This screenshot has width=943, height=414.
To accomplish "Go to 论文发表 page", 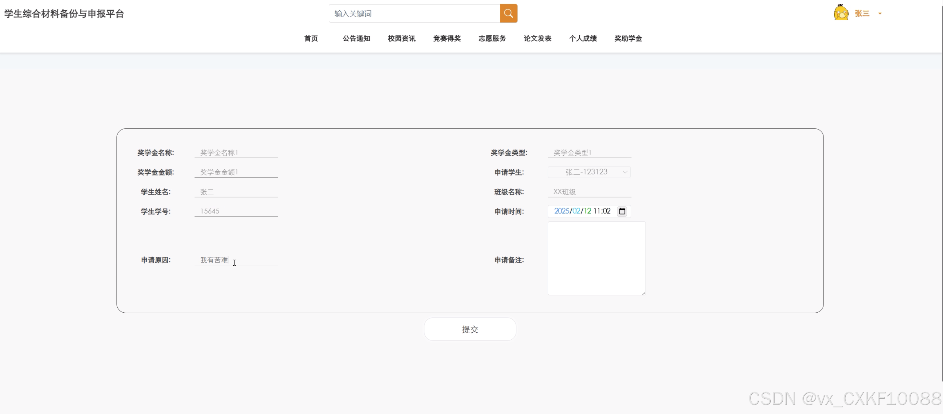I will click(538, 38).
